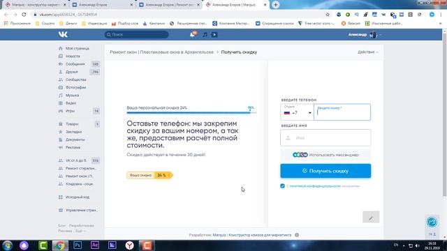
Task: Expand the country code +7 dropdown
Action: click(297, 112)
